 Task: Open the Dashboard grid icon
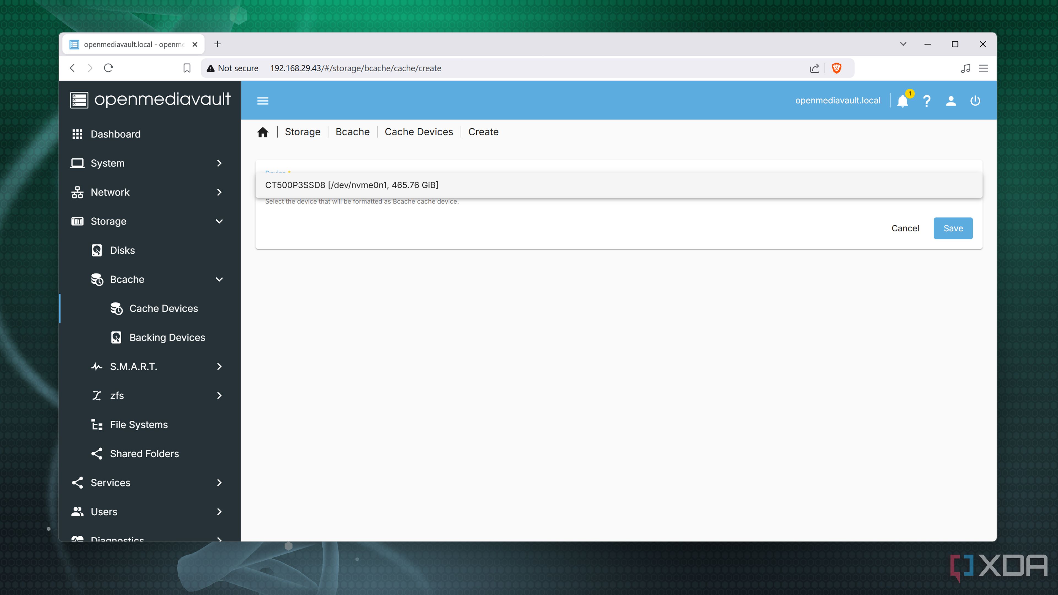77,134
